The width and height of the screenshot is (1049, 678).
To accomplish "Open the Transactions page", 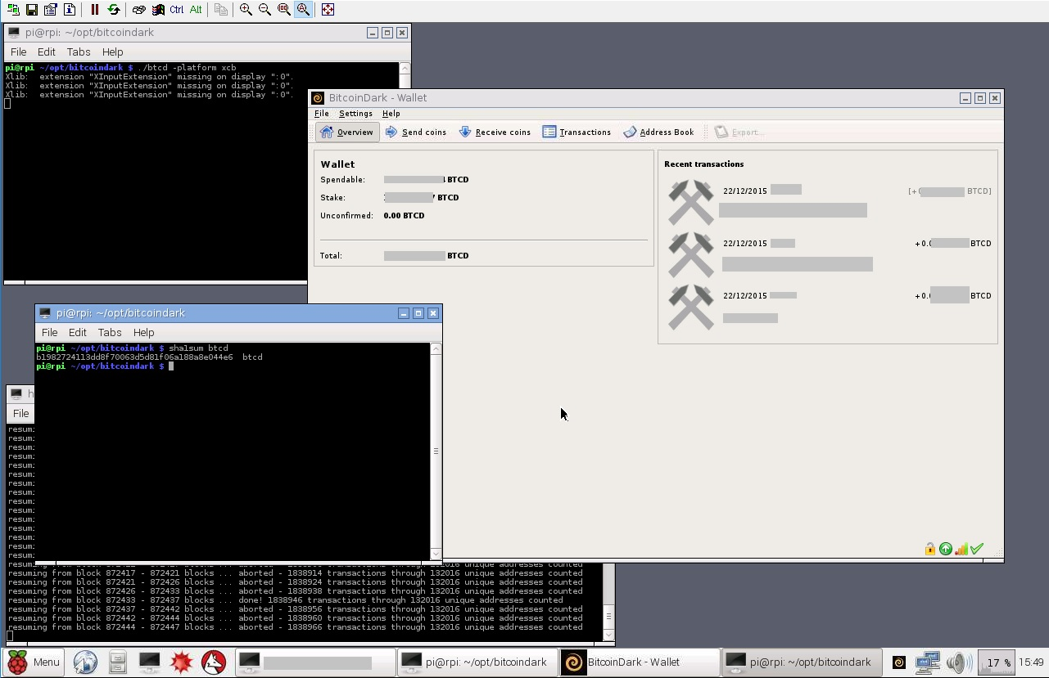I will 576,132.
